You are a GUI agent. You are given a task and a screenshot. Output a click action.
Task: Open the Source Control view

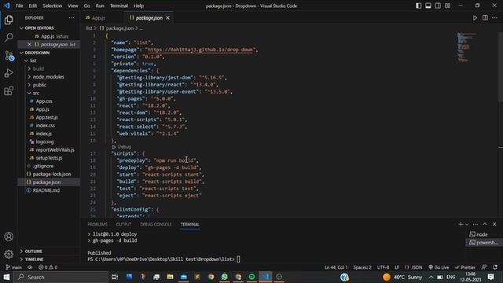tap(9, 56)
